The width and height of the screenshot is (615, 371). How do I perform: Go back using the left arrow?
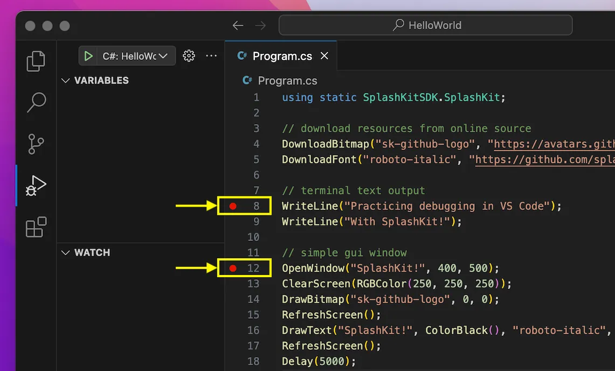click(x=238, y=26)
